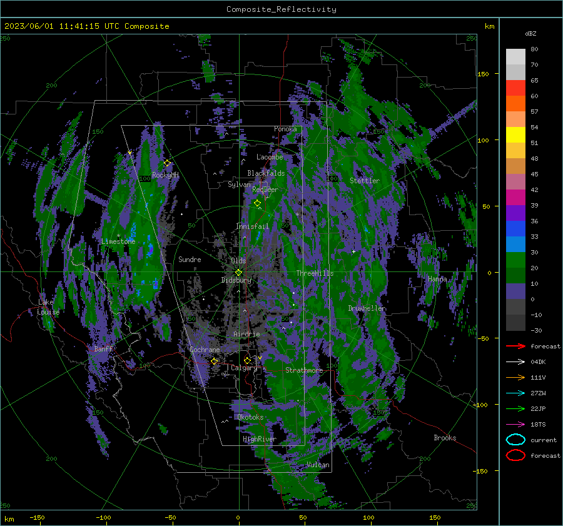Image resolution: width=563 pixels, height=526 pixels.
Task: Click the Cochrane city label
Action: (x=205, y=350)
